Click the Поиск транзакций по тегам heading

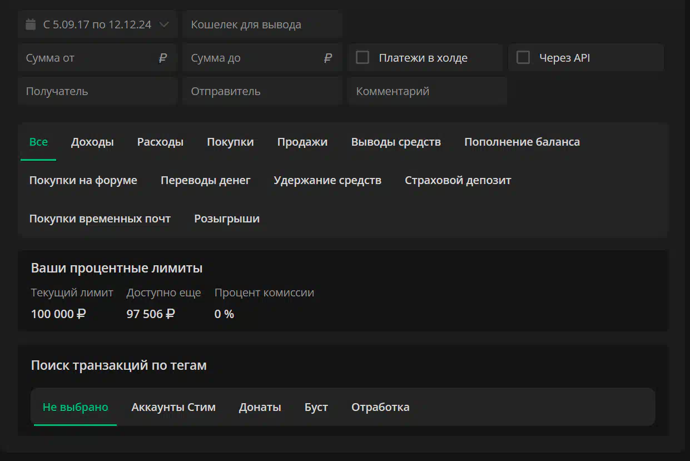click(x=119, y=365)
